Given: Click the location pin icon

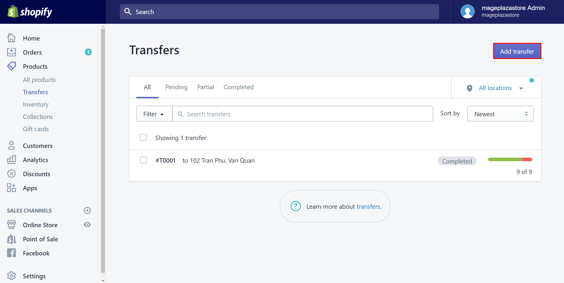Looking at the screenshot, I should (x=470, y=88).
